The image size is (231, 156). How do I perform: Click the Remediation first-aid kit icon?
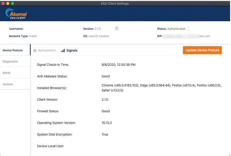point(35,50)
